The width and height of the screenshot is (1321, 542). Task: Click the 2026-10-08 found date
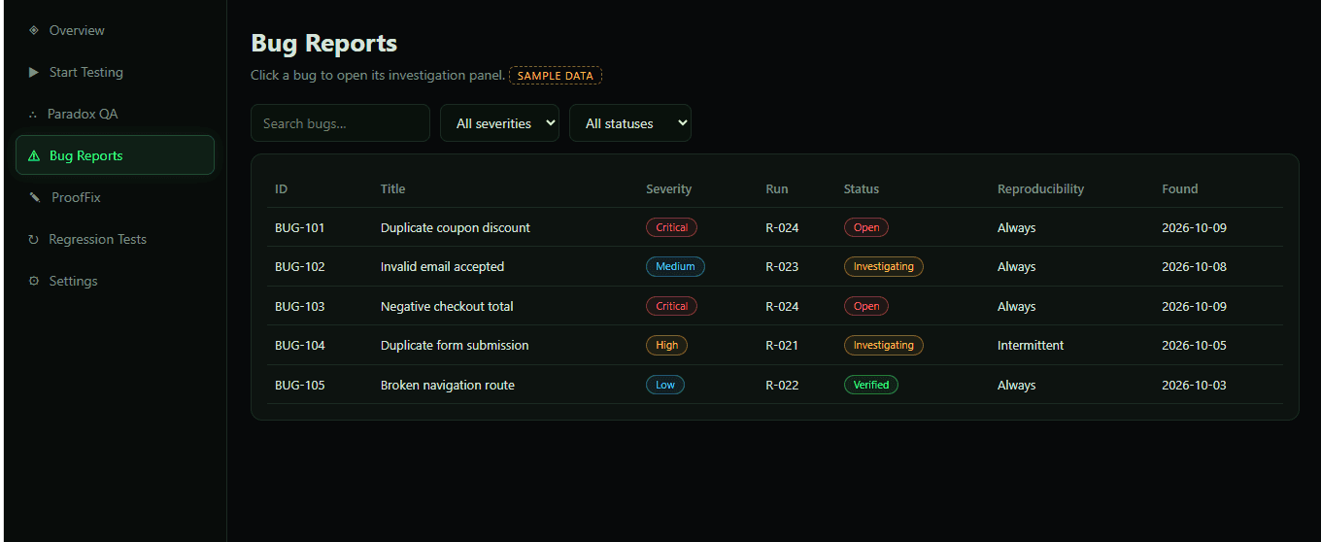[1194, 267]
